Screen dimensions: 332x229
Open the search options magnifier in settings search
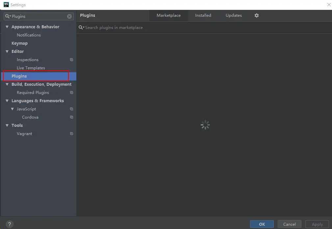click(x=8, y=16)
